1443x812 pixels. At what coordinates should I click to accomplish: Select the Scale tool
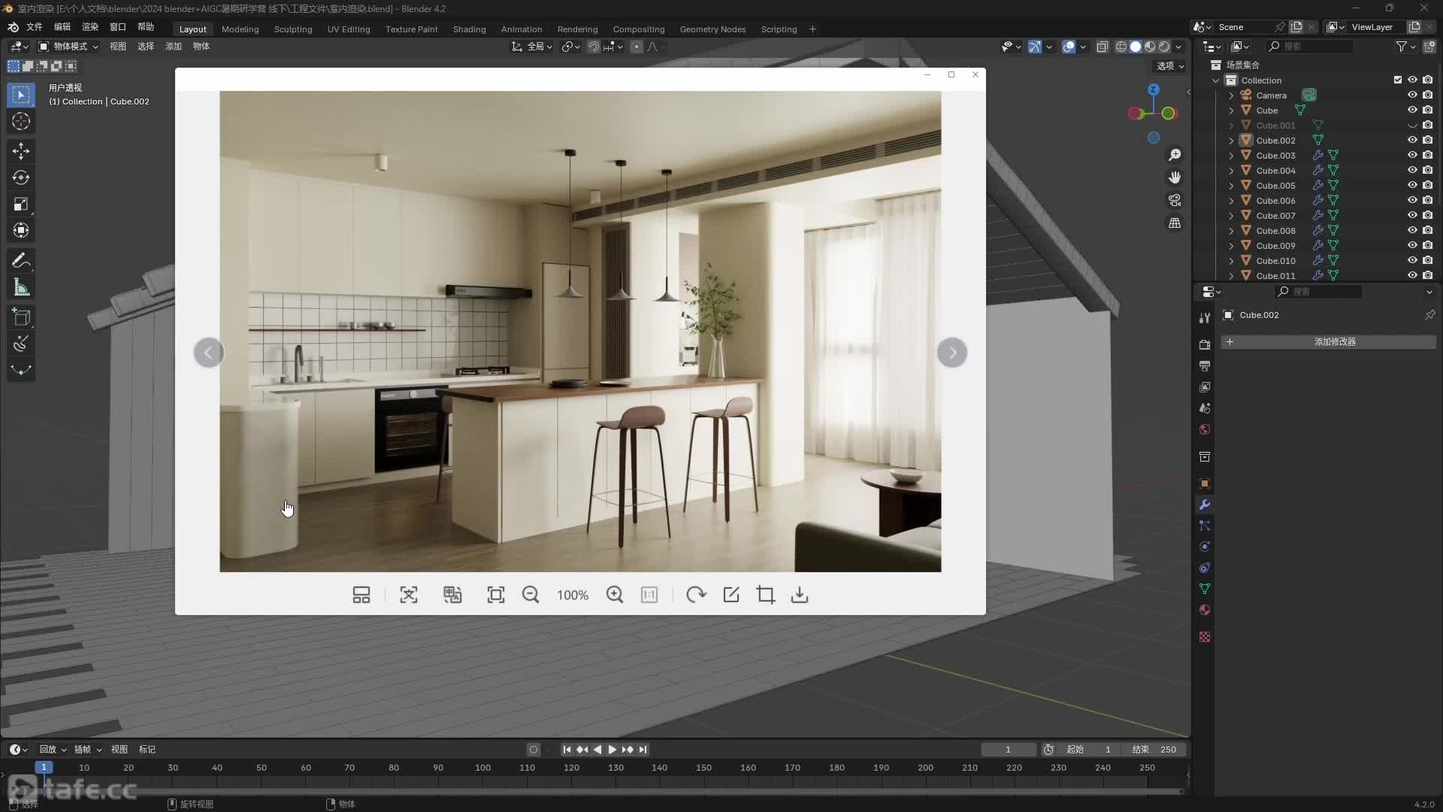21,204
